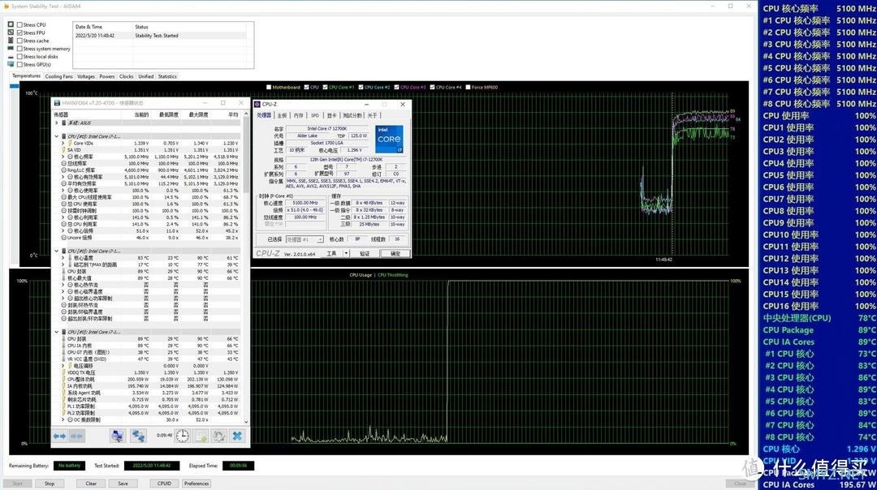Expand OC 倍数限制 row

click(x=63, y=419)
